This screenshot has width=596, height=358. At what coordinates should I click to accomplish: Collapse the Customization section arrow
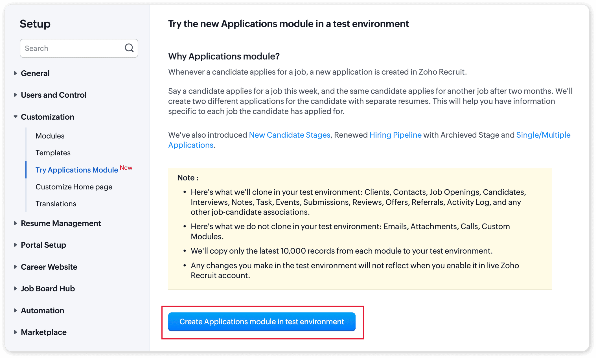coord(15,117)
